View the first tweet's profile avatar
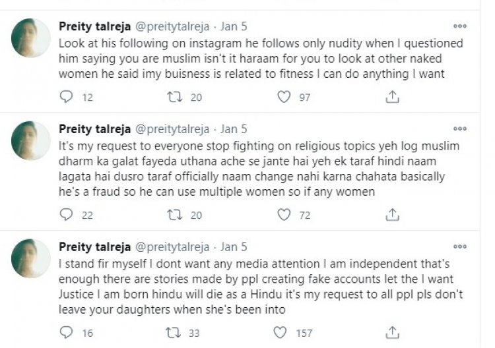 click(x=30, y=38)
